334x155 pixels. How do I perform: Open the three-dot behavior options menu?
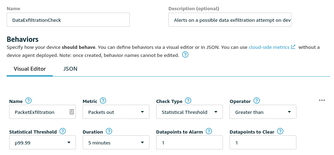pos(322,100)
